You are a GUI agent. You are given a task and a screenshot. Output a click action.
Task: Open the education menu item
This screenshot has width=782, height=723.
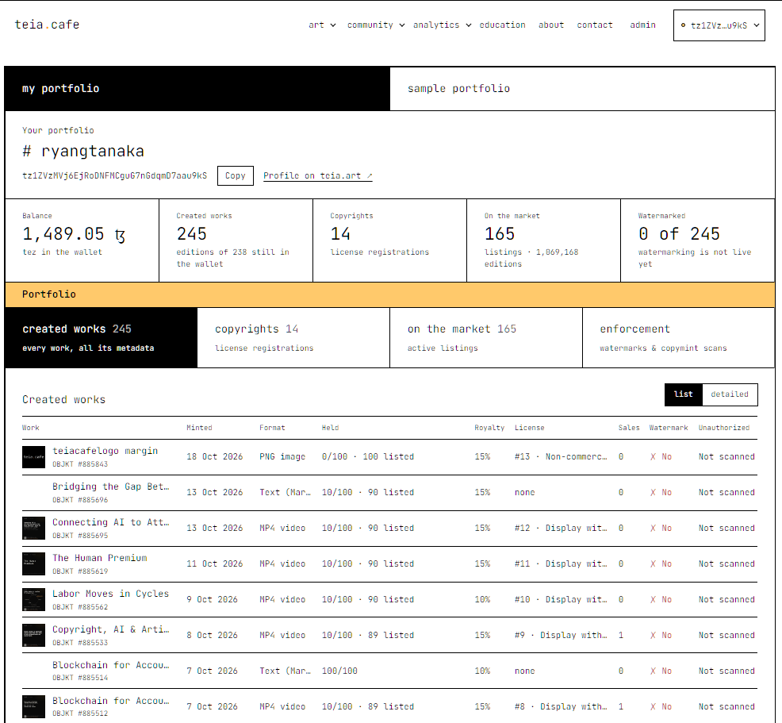tap(502, 25)
